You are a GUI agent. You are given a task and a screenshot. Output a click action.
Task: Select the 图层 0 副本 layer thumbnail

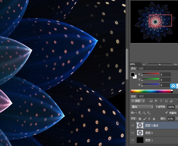click(140, 125)
